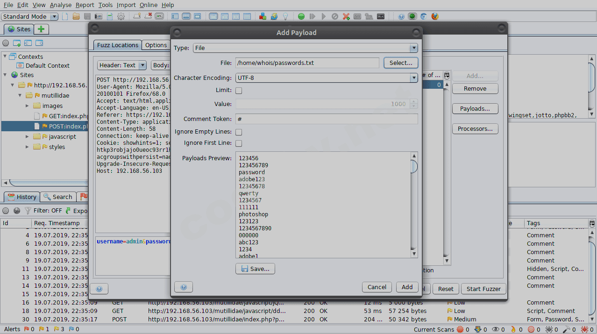Click the help icon in Add Payload dialog
Image resolution: width=597 pixels, height=334 pixels.
184,287
